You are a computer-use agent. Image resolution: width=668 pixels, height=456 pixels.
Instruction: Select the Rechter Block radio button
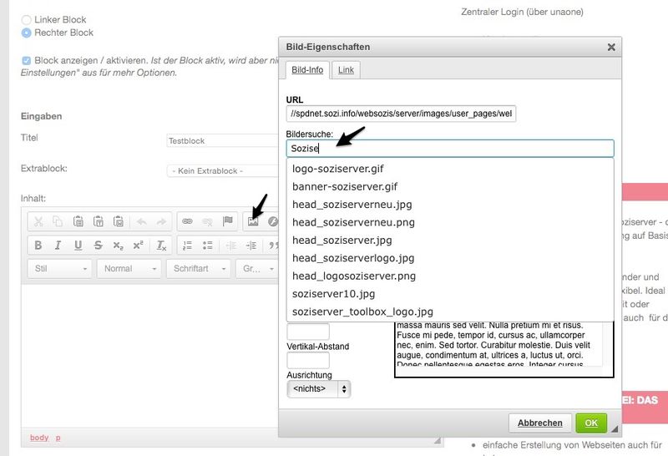tap(27, 33)
